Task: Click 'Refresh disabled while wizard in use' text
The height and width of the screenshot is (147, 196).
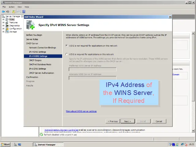Action: coord(60,135)
